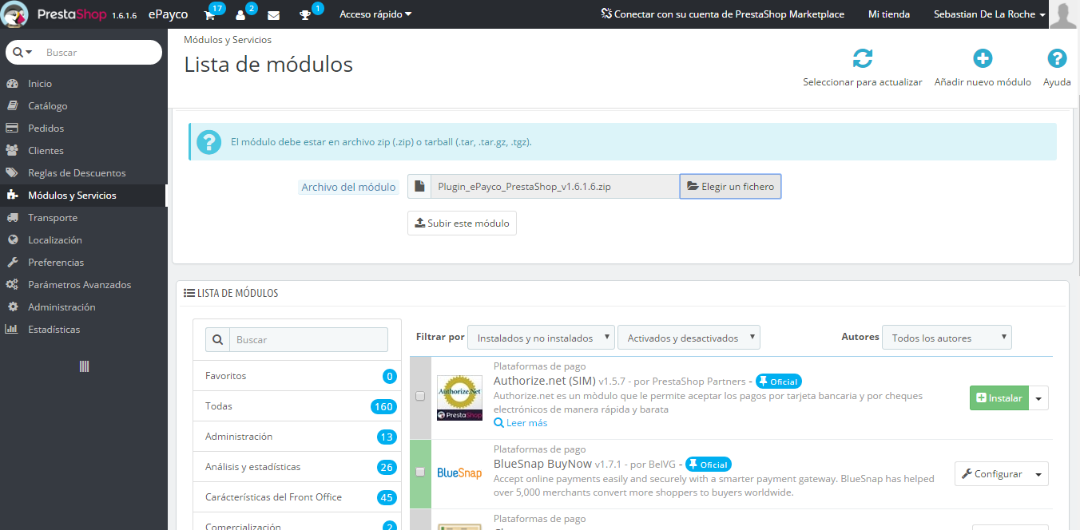Viewport: 1080px width, 530px height.
Task: Click the module list Buscar field
Action: tap(309, 340)
